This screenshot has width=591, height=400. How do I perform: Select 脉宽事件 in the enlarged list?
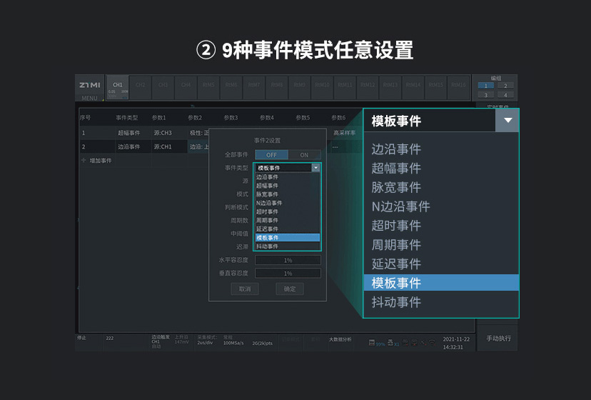pyautogui.click(x=397, y=187)
